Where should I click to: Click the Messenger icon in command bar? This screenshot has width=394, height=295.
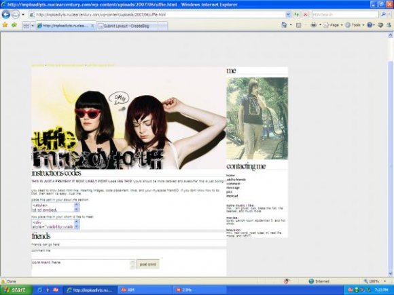click(x=380, y=25)
